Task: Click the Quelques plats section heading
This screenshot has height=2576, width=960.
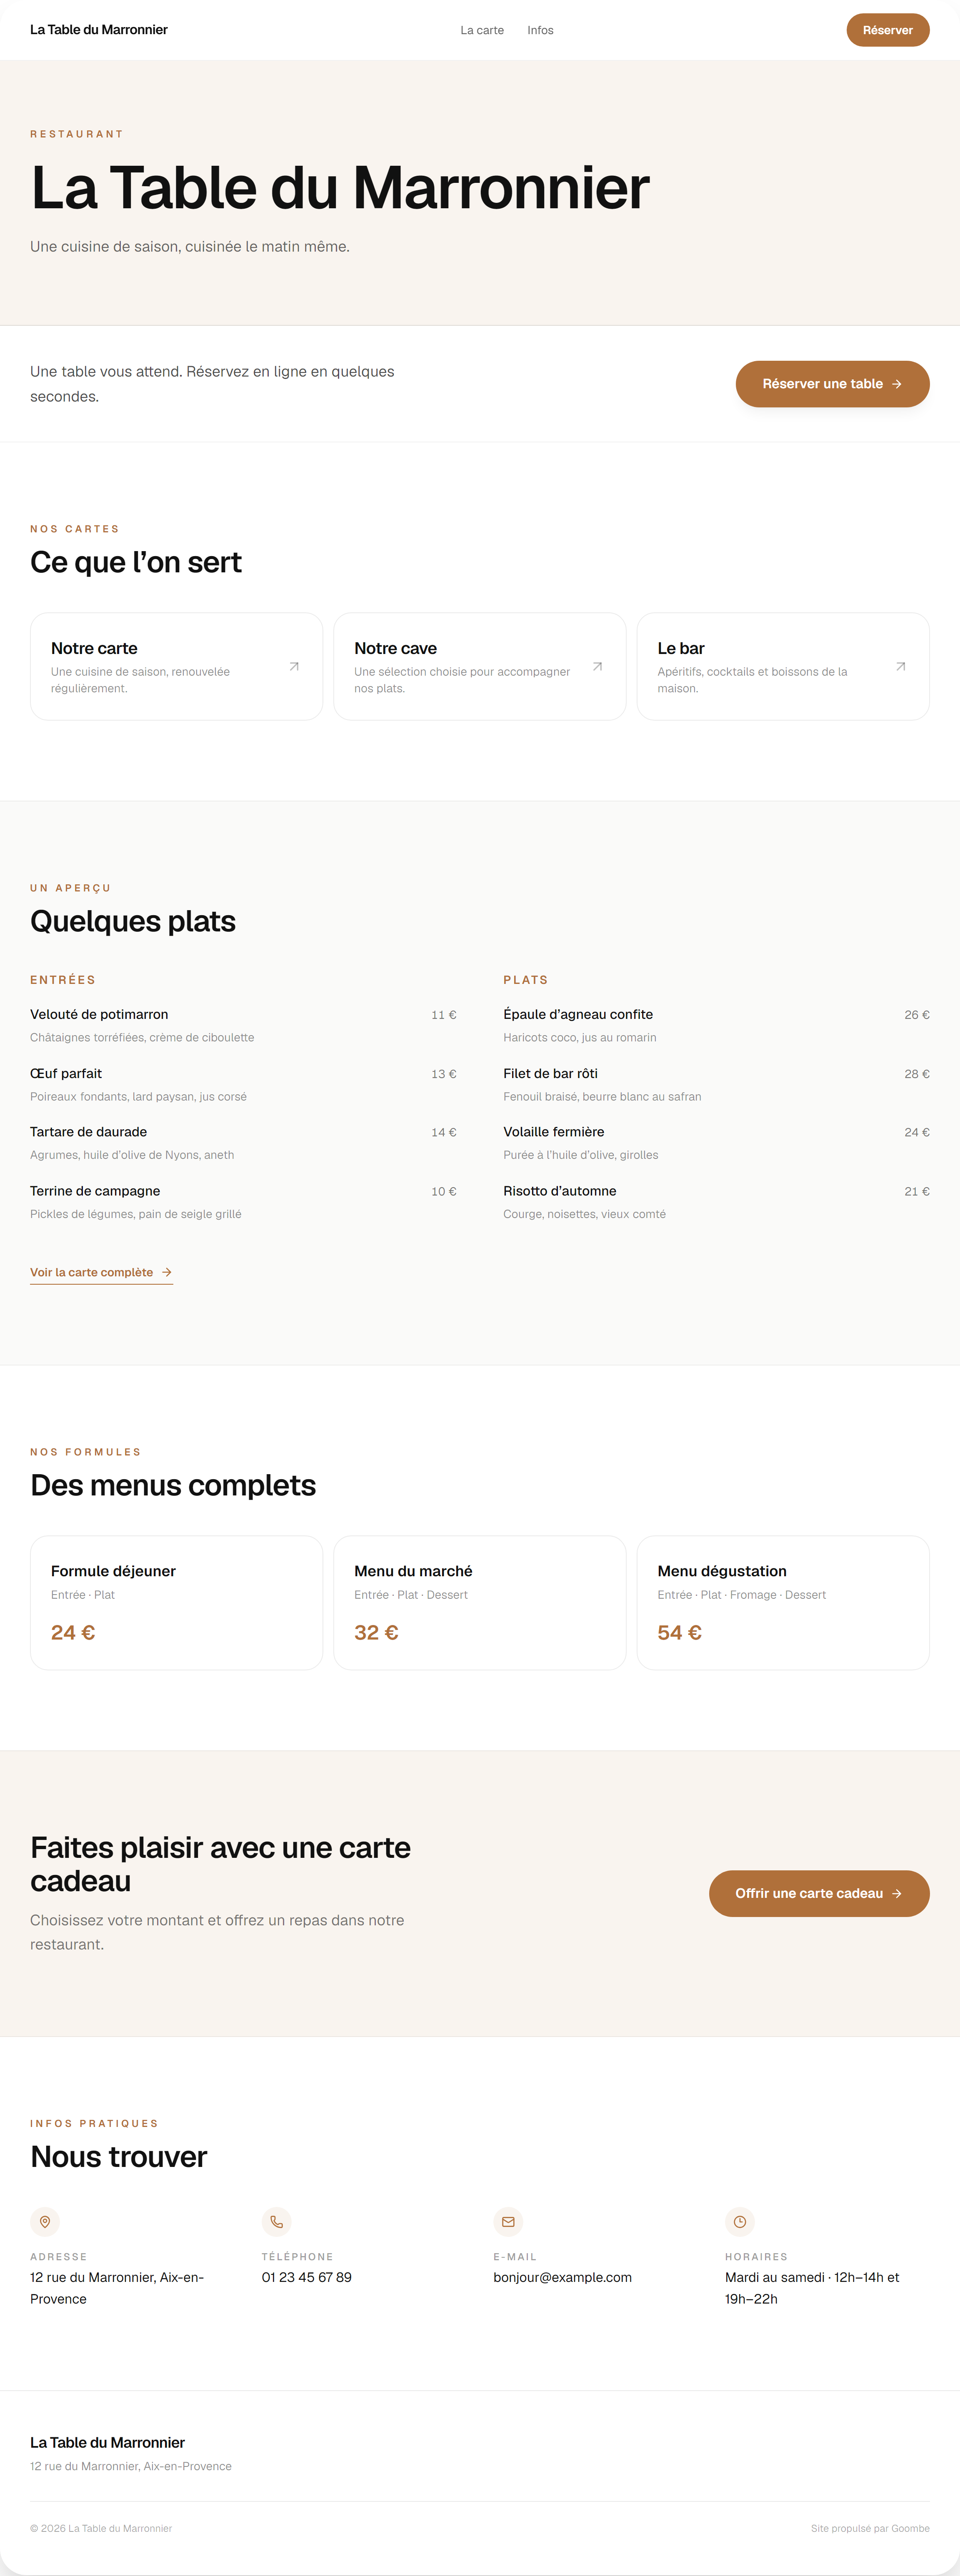Action: [133, 921]
